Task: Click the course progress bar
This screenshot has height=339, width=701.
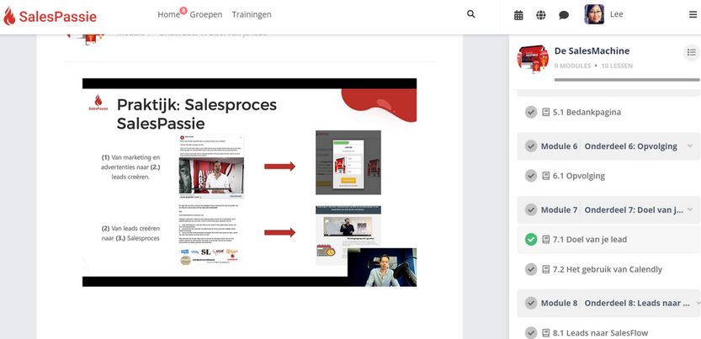Action: pos(627,80)
